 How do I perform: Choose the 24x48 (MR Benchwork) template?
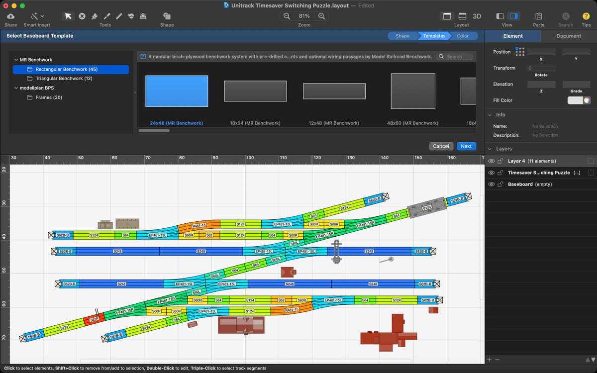[x=176, y=91]
